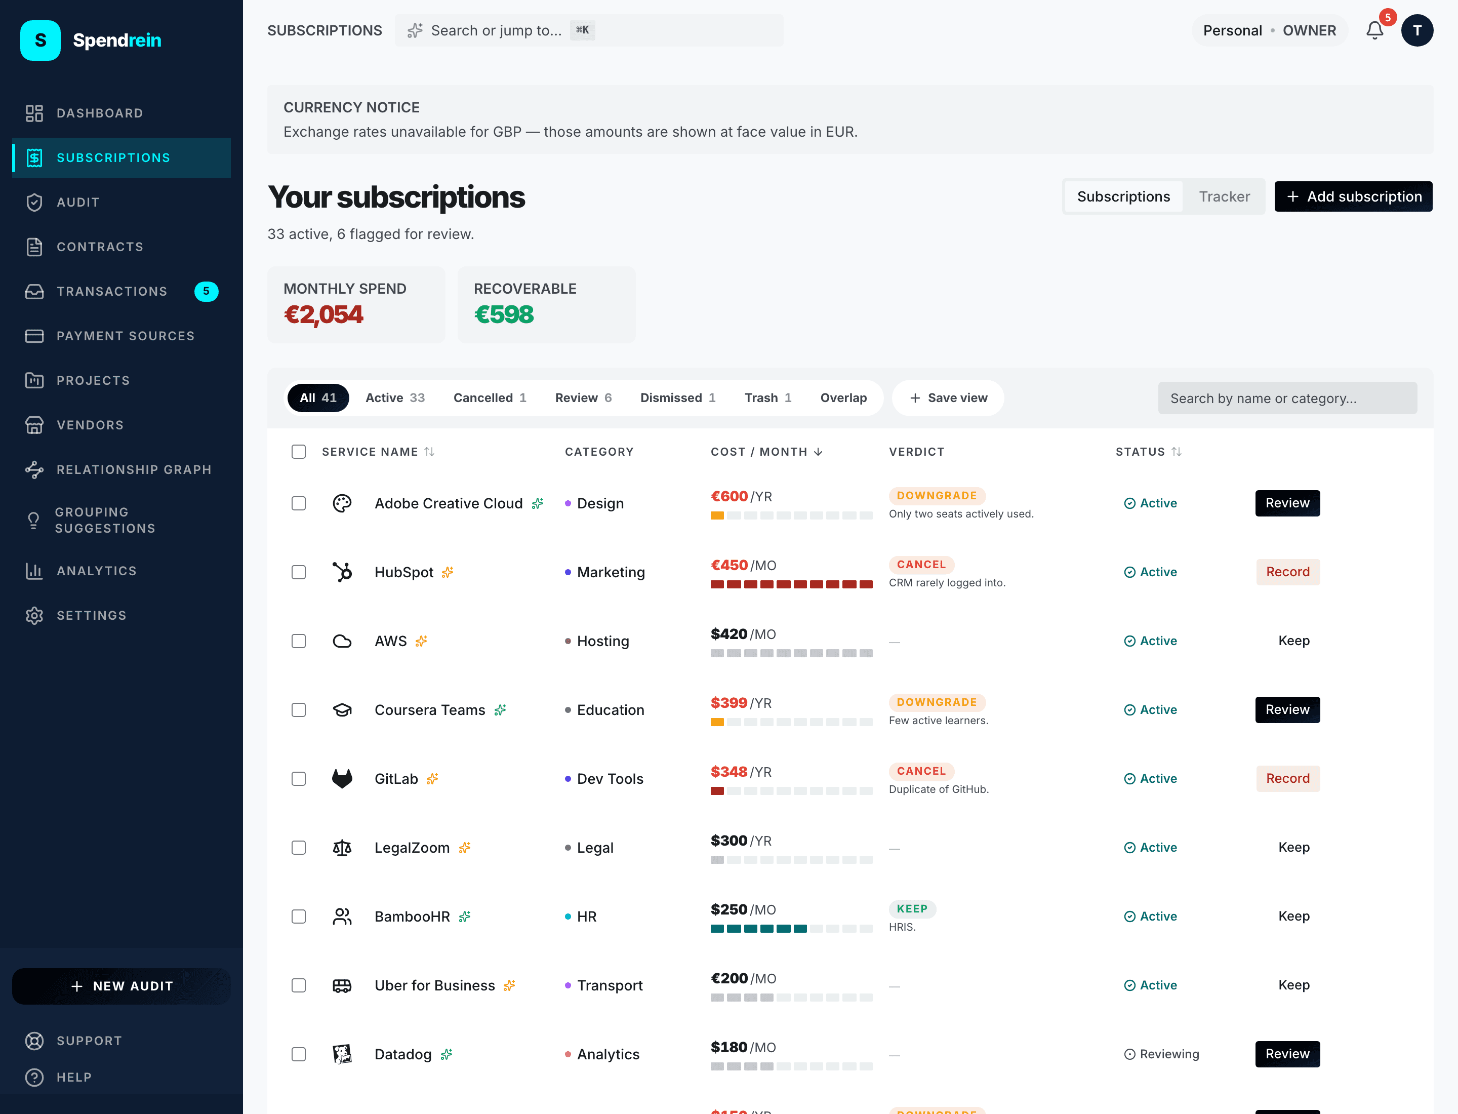Click the sparkle icon next to AWS
The image size is (1458, 1114).
click(421, 641)
